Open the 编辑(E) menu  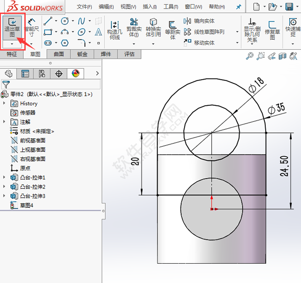click(x=106, y=7)
